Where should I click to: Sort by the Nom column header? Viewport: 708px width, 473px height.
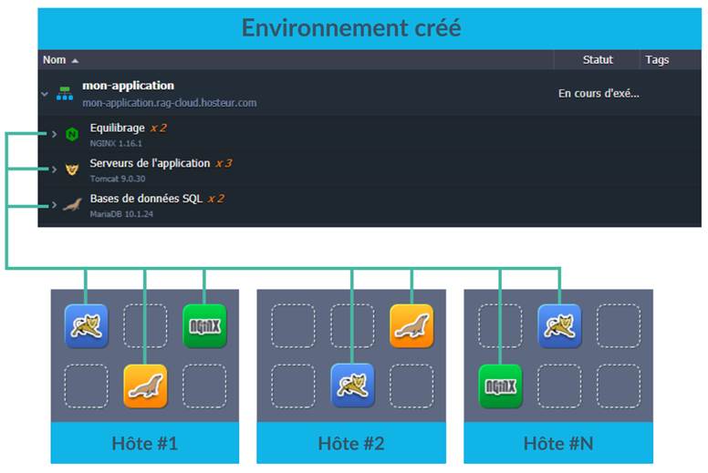(x=55, y=60)
